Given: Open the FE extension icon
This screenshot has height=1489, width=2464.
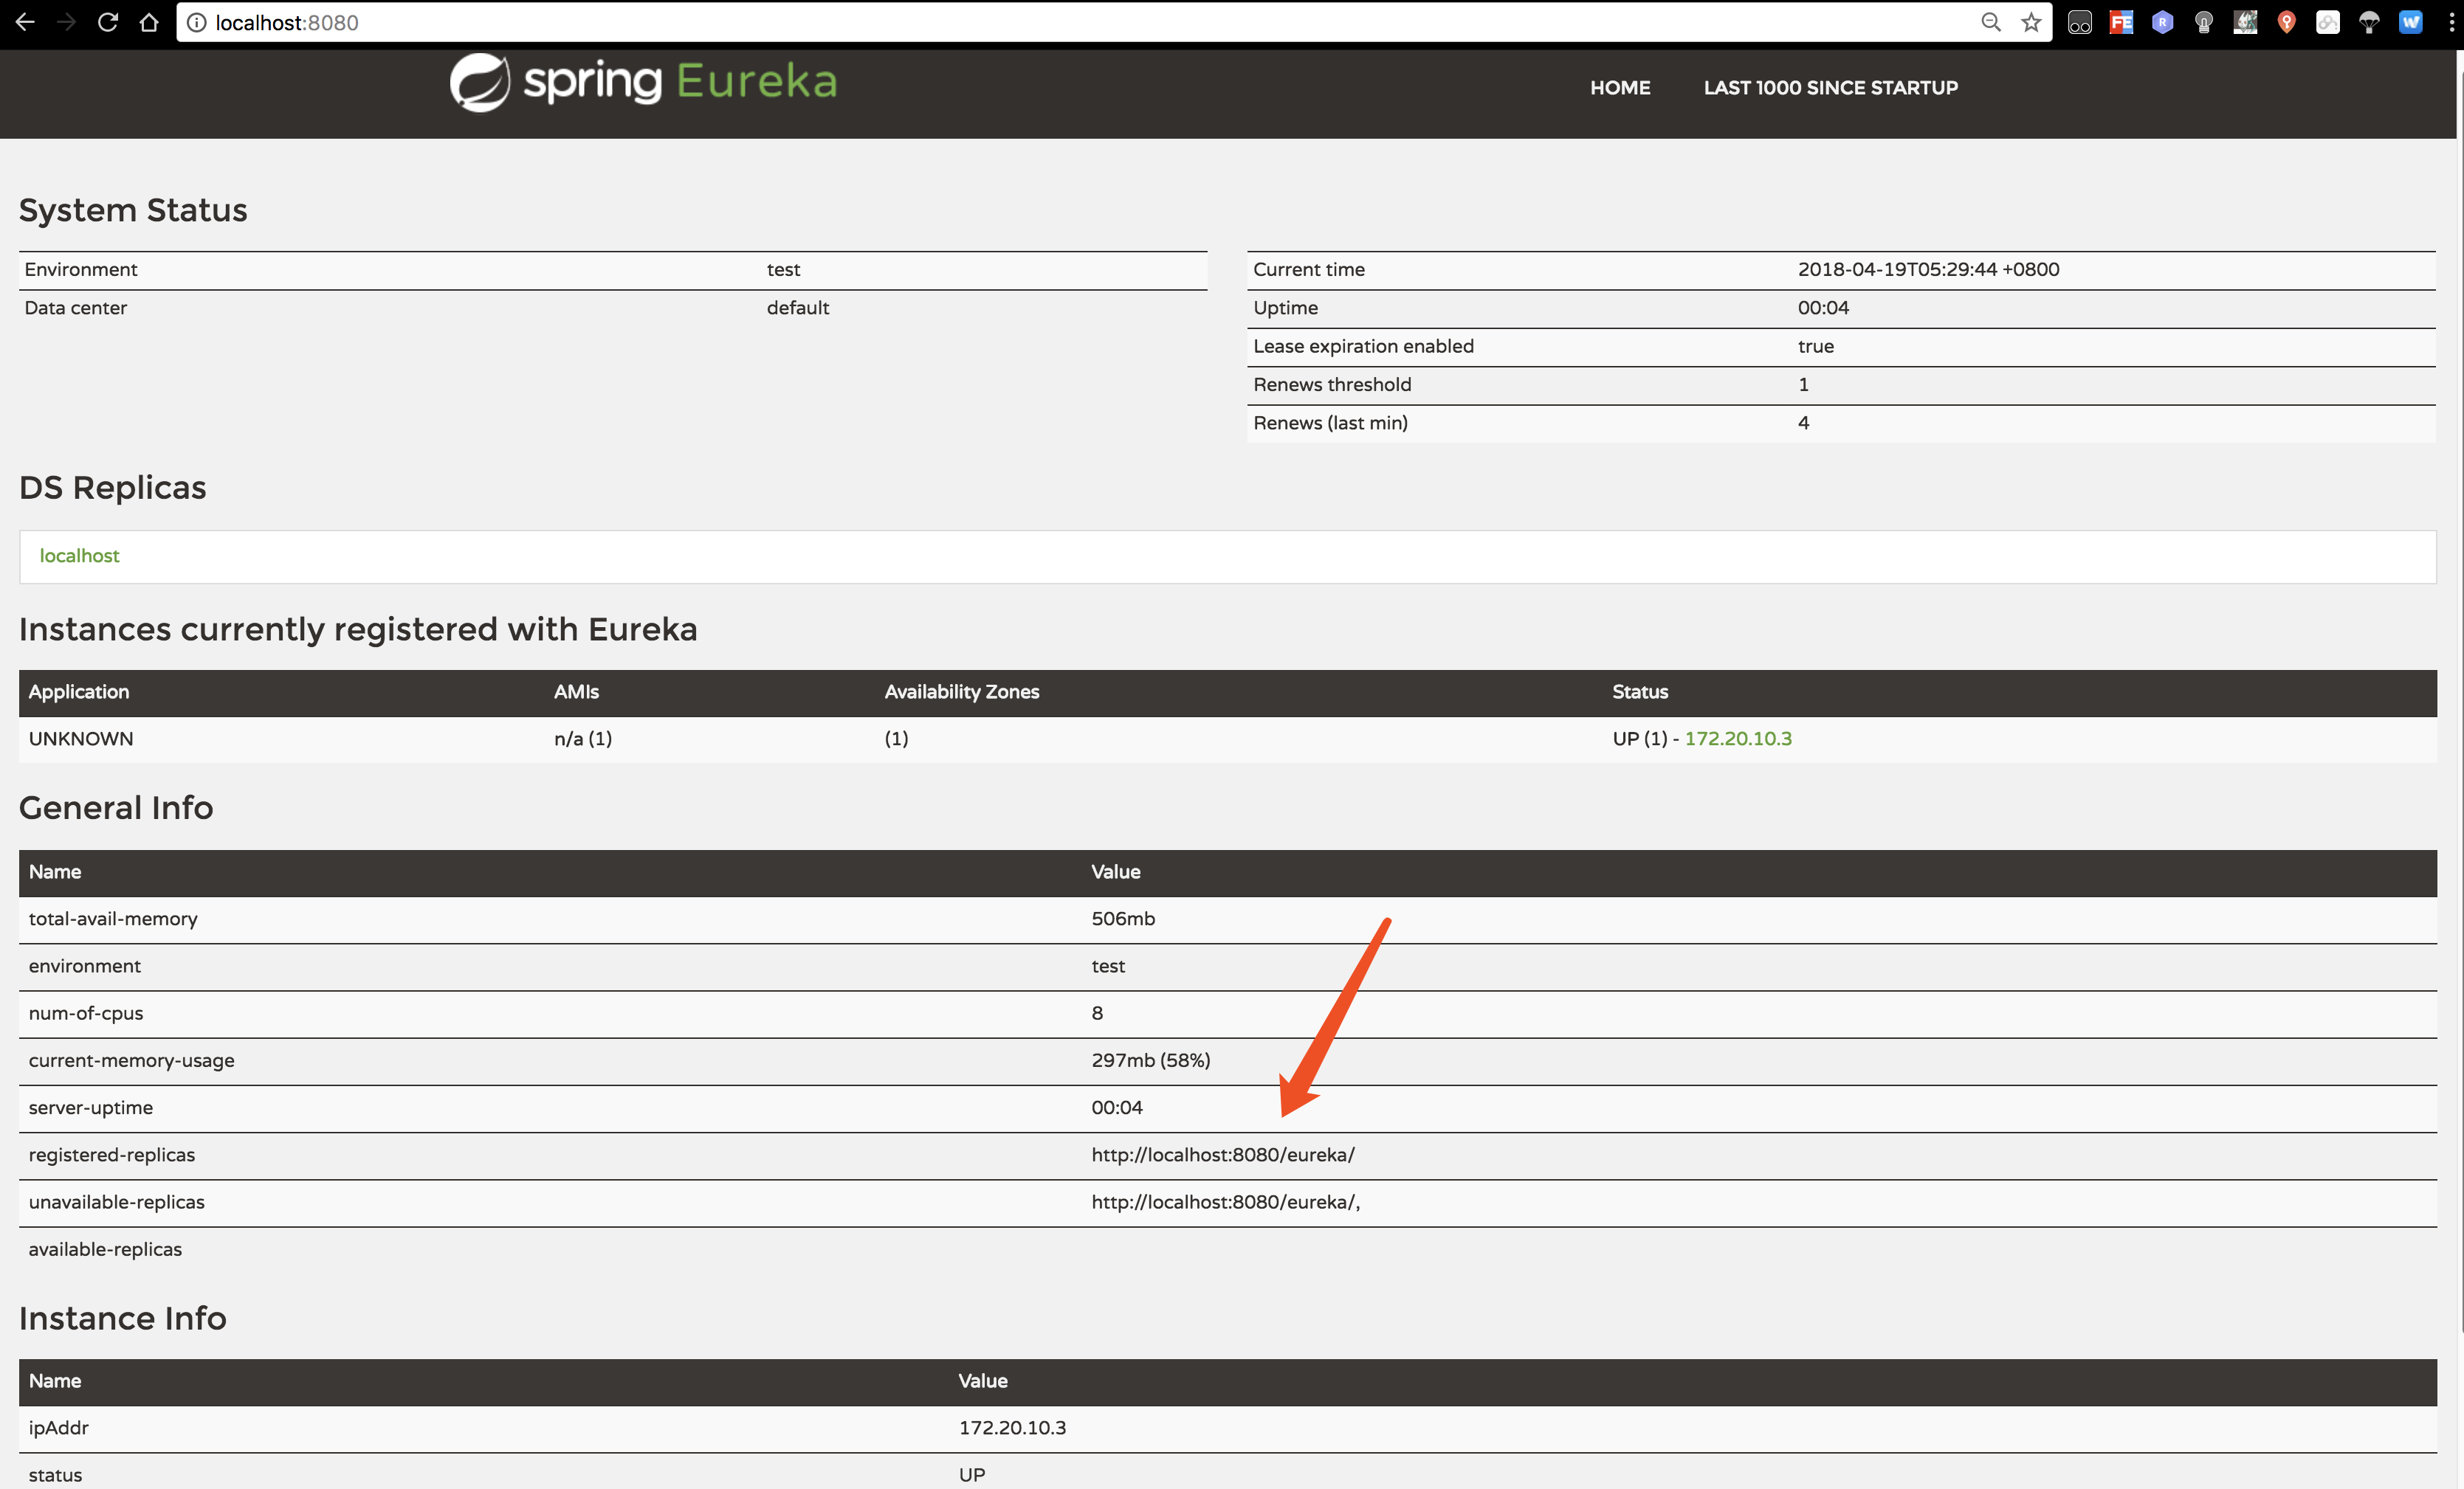Looking at the screenshot, I should (2121, 22).
